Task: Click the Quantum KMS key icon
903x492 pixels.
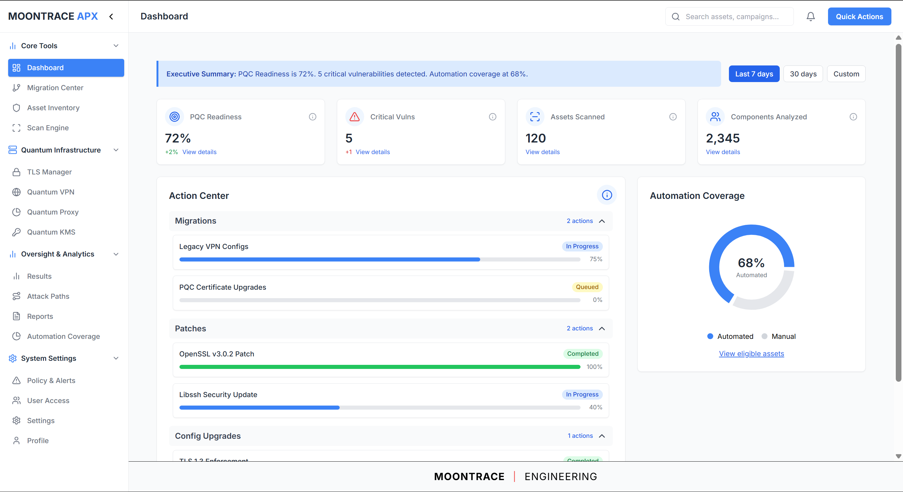Action: point(17,232)
